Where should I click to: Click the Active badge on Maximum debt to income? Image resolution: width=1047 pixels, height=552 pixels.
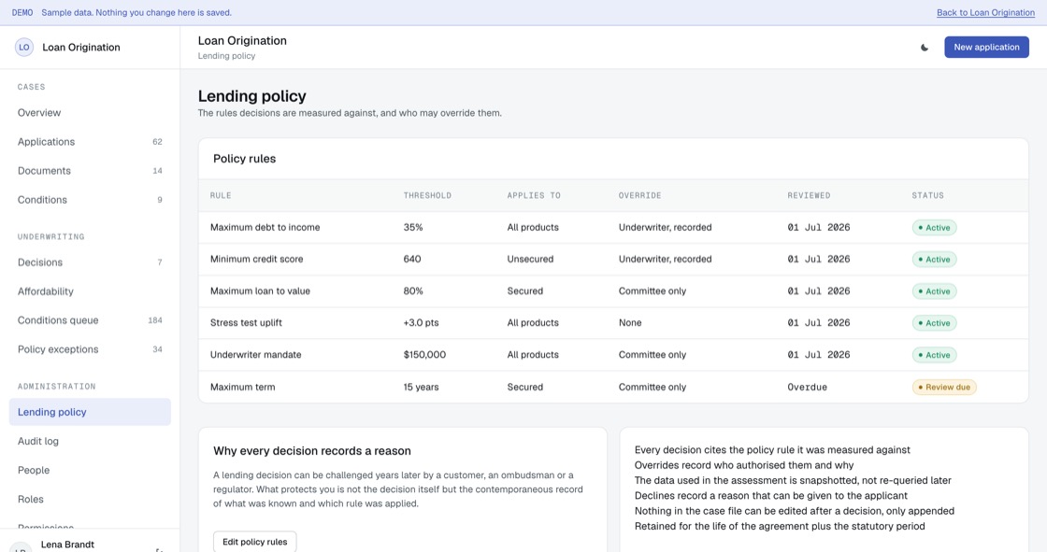point(934,228)
